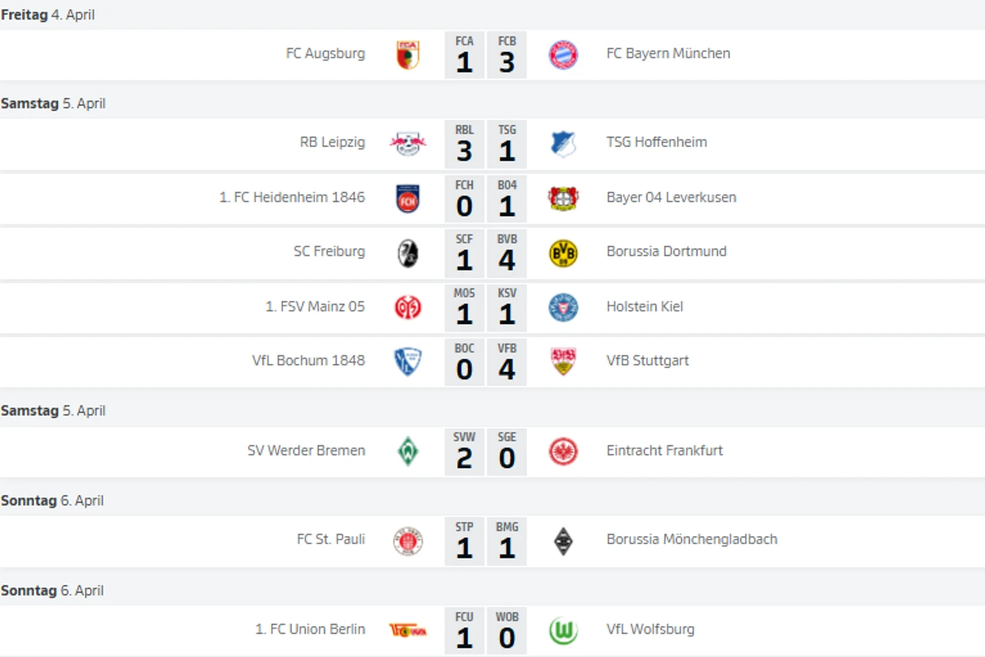985x657 pixels.
Task: Open the RB Leipzig club logo
Action: pos(407,143)
